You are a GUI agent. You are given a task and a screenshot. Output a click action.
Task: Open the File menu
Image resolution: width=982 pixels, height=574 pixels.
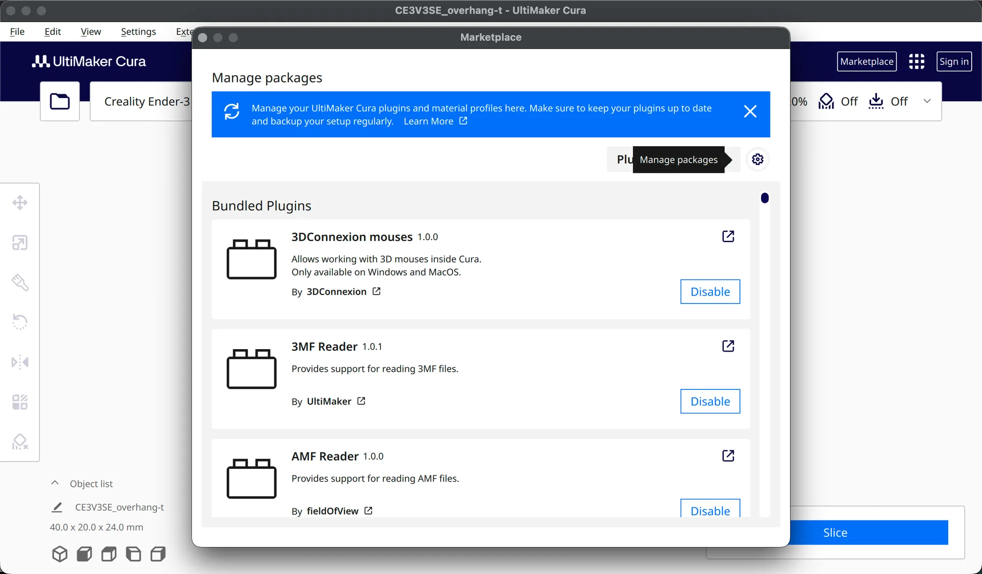tap(17, 31)
